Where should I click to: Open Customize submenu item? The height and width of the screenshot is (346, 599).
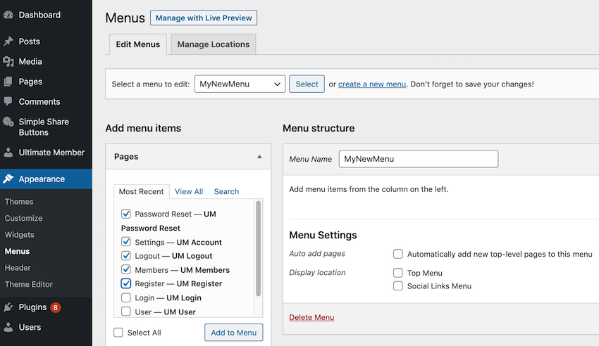(23, 218)
